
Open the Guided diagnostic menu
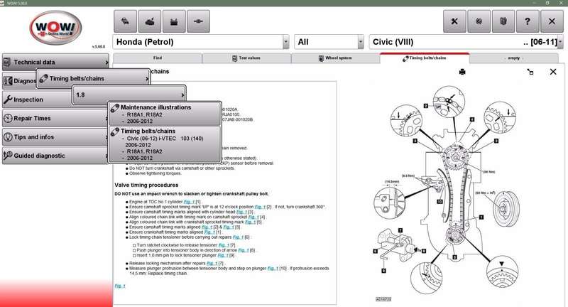click(55, 156)
